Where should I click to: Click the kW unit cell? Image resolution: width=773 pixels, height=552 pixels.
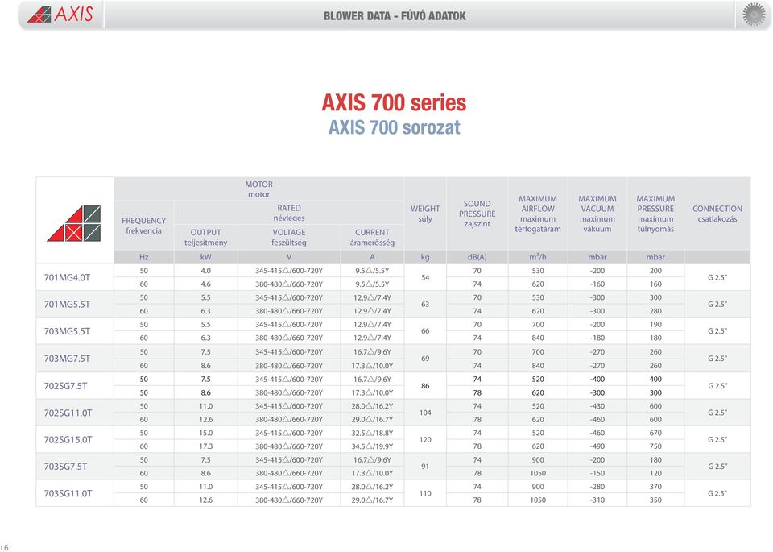coord(205,257)
